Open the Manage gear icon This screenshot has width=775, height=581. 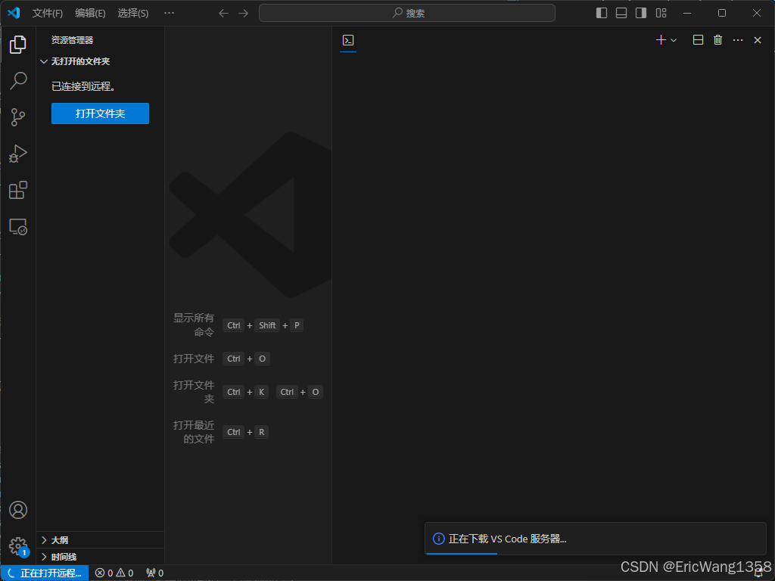pyautogui.click(x=18, y=546)
